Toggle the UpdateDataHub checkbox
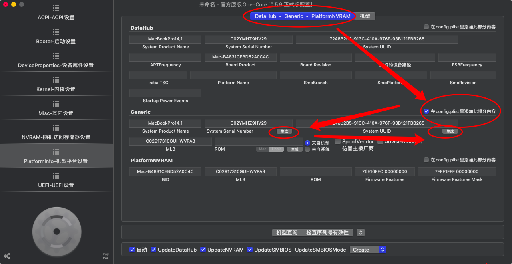Viewport: 512px width, 264px height. [153, 250]
